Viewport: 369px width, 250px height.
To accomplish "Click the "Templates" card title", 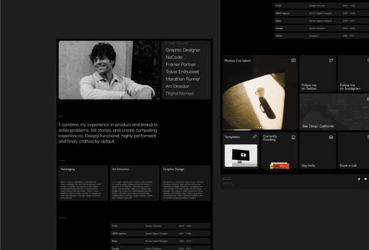I will pyautogui.click(x=232, y=137).
